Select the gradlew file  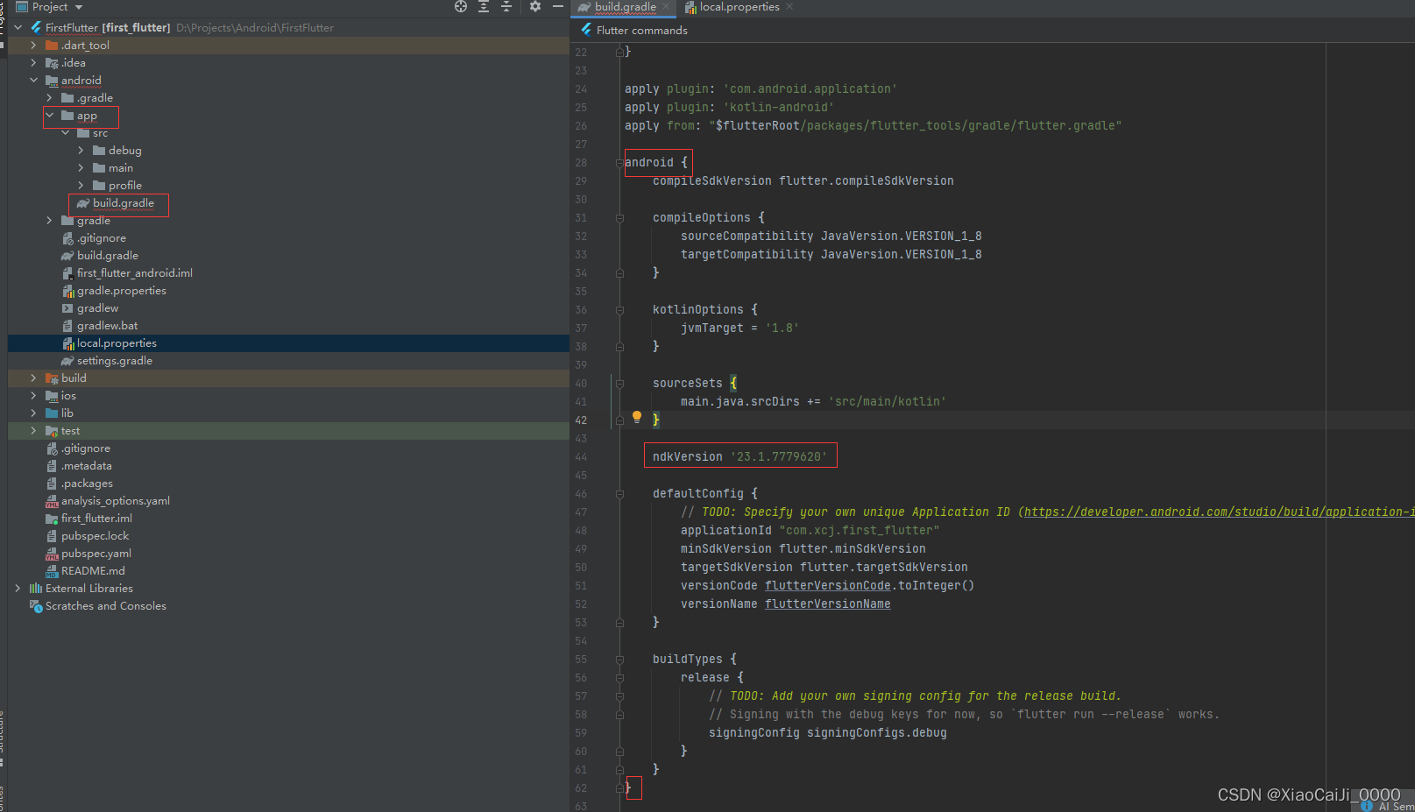pos(97,308)
